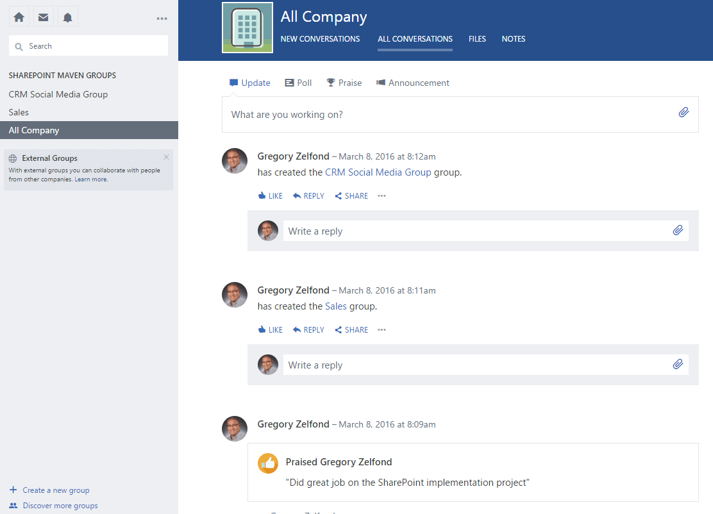The image size is (713, 514).
Task: Select Update post type
Action: (x=249, y=83)
